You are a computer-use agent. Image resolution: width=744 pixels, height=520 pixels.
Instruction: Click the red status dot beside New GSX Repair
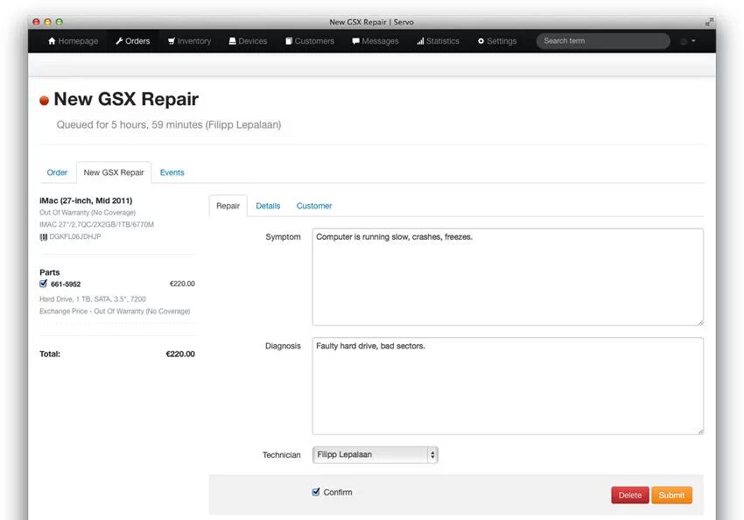(43, 100)
